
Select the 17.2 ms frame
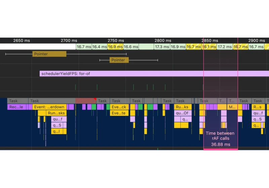pos(225,47)
